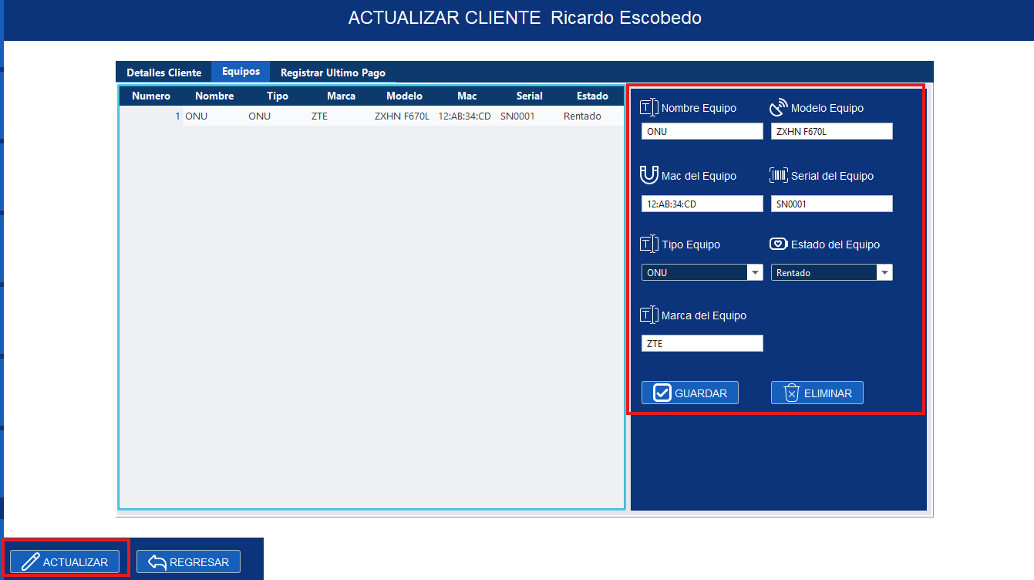1034x580 pixels.
Task: Click the REGRESAR button
Action: pos(188,561)
